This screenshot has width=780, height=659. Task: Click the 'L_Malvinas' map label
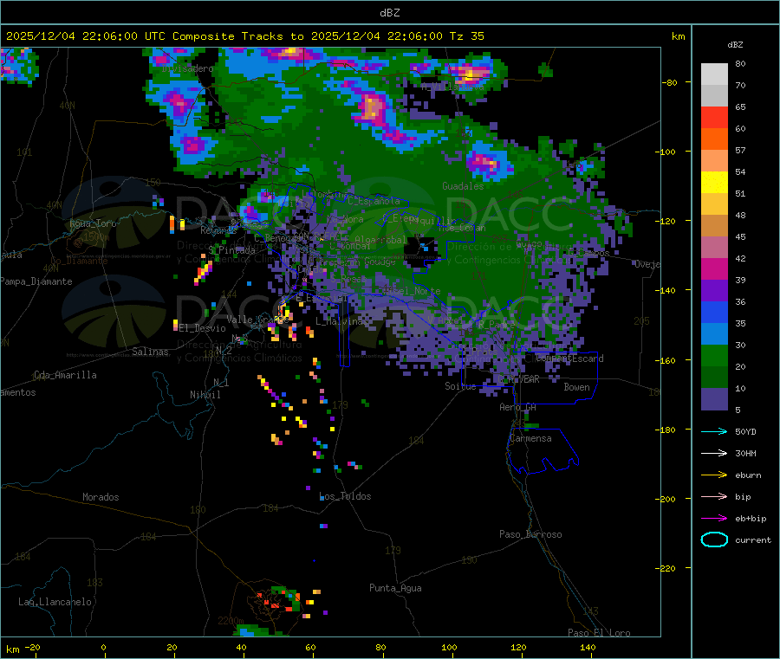pos(341,321)
